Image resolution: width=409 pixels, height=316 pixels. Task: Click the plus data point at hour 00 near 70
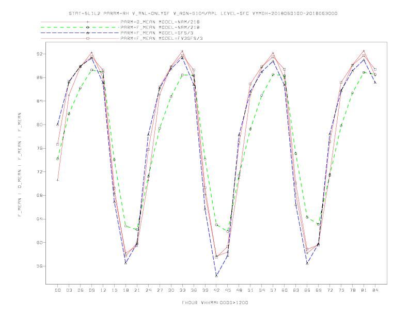point(58,180)
